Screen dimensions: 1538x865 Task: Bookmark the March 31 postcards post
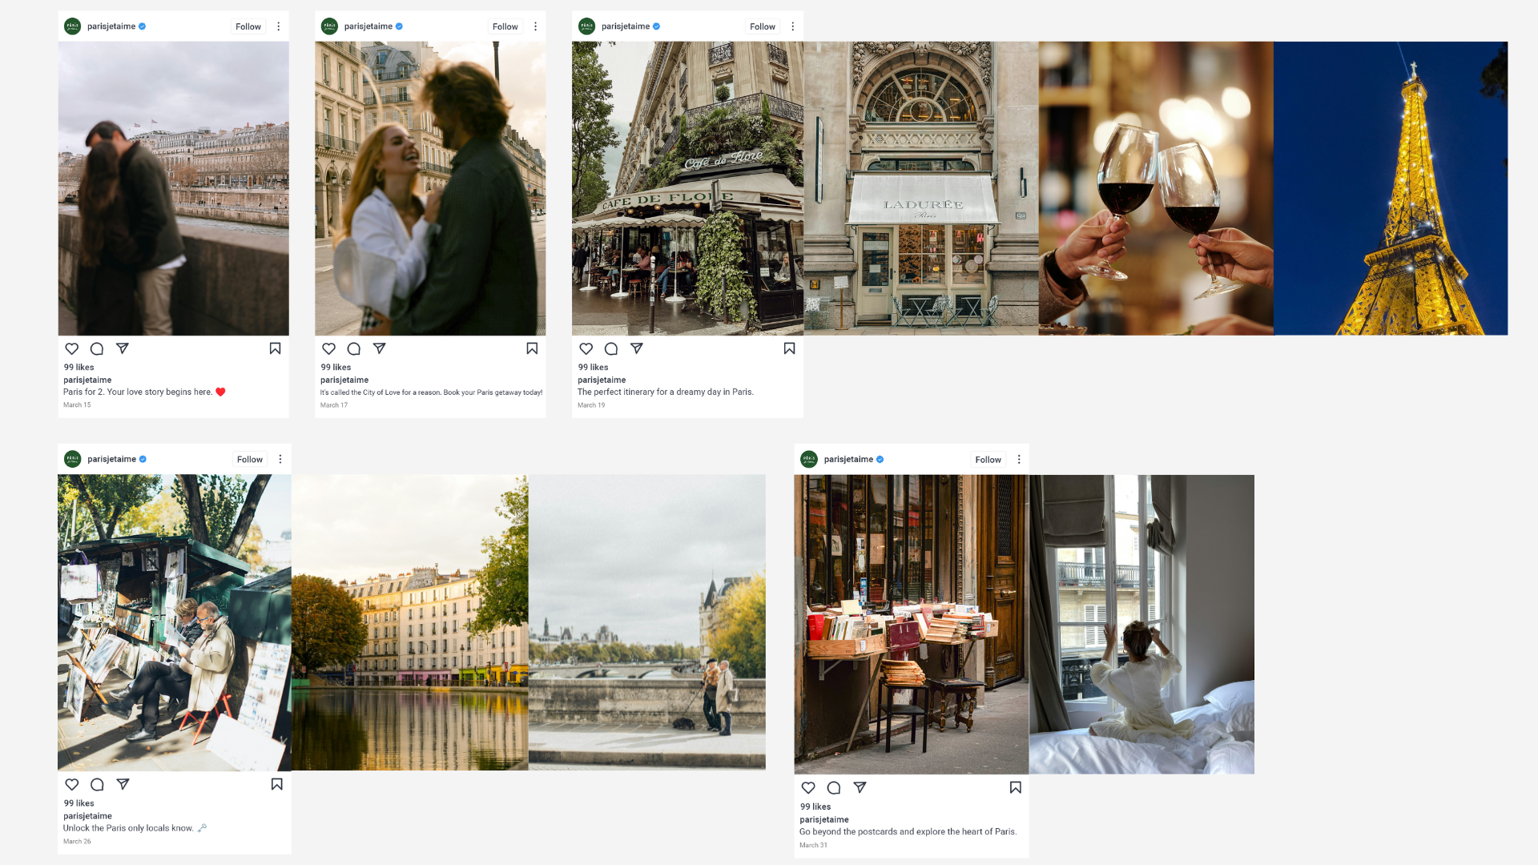click(1015, 787)
